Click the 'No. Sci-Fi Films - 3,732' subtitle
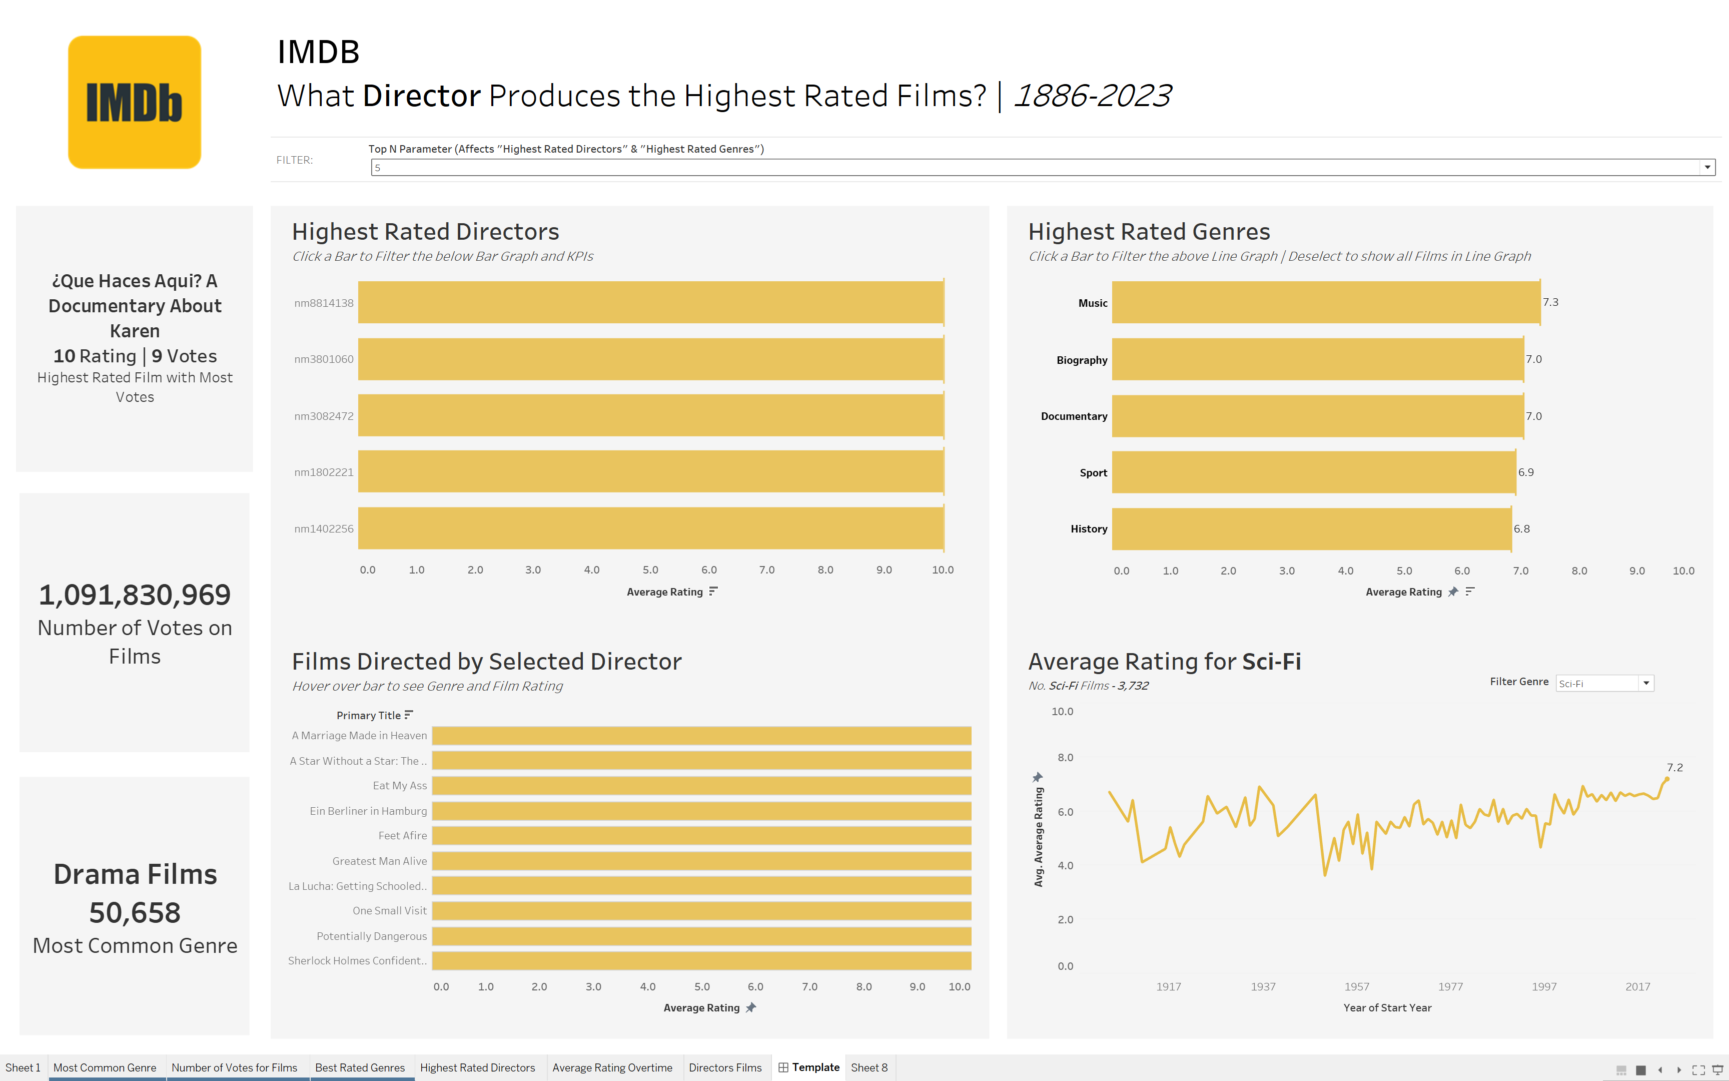Screen dimensions: 1729x1081 click(x=1088, y=686)
